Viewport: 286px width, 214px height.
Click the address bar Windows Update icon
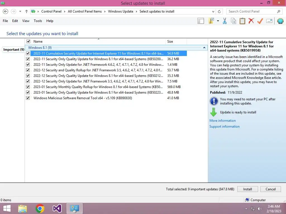[33, 11]
